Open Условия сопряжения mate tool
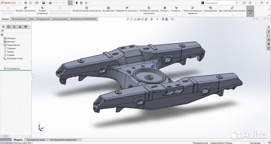Screen dimensions: 271x144 click(42, 10)
